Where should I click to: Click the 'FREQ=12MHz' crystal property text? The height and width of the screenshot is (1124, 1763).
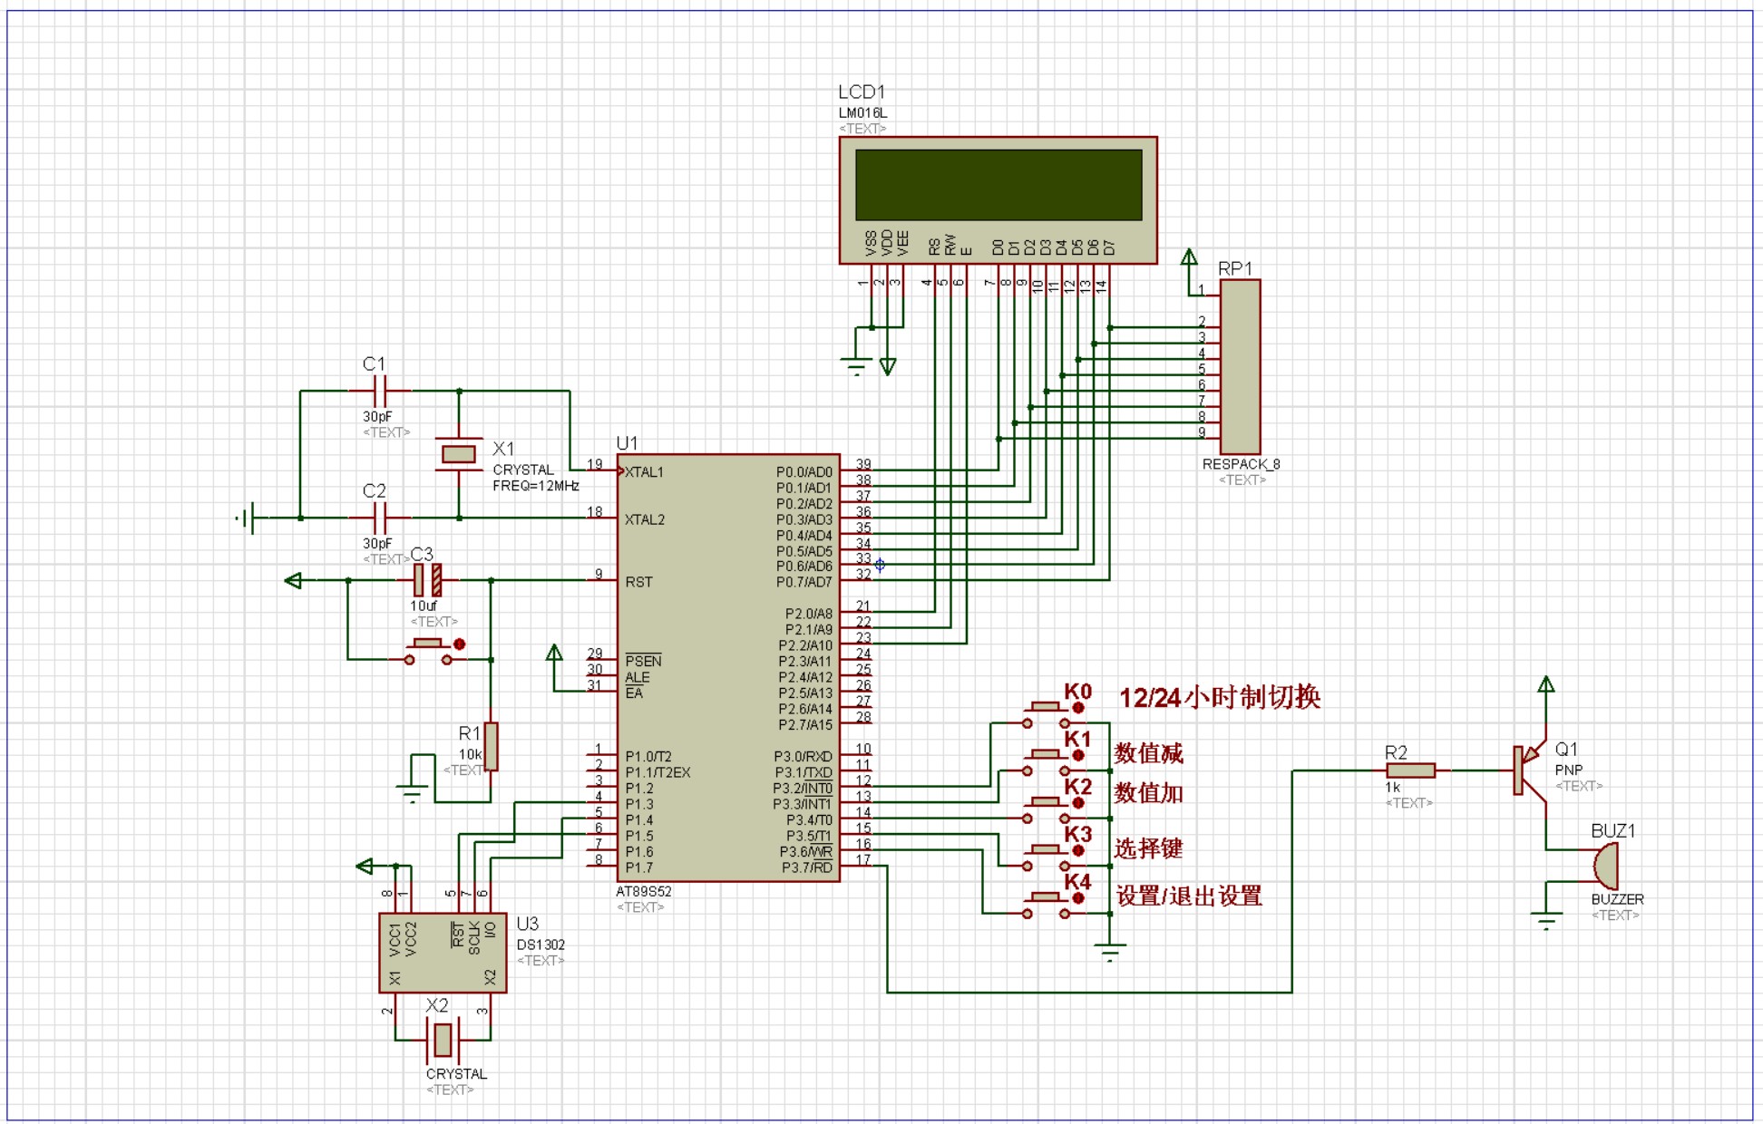[x=536, y=486]
